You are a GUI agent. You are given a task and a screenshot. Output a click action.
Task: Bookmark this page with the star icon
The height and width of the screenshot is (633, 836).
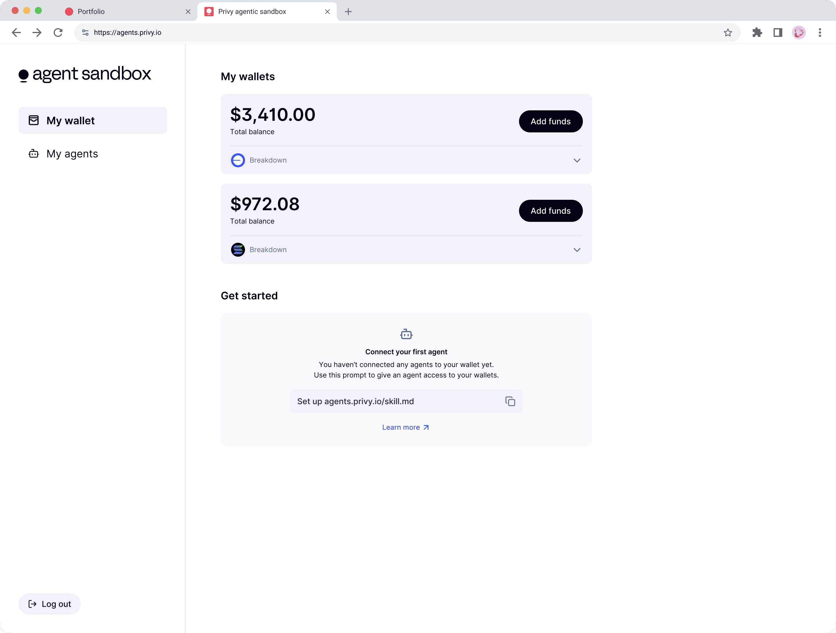[x=727, y=33]
